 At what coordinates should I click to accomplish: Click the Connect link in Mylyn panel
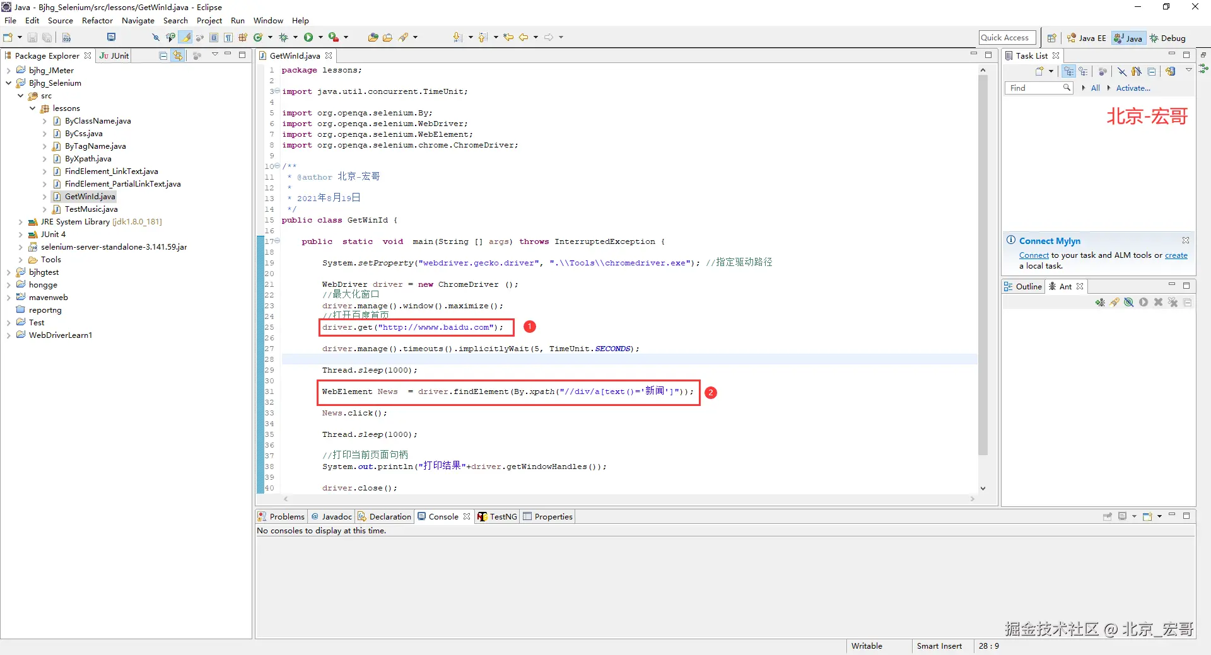1034,255
